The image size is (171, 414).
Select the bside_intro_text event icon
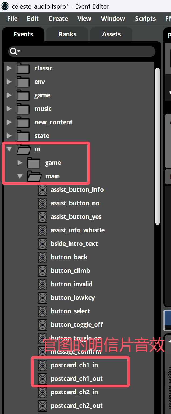click(42, 244)
